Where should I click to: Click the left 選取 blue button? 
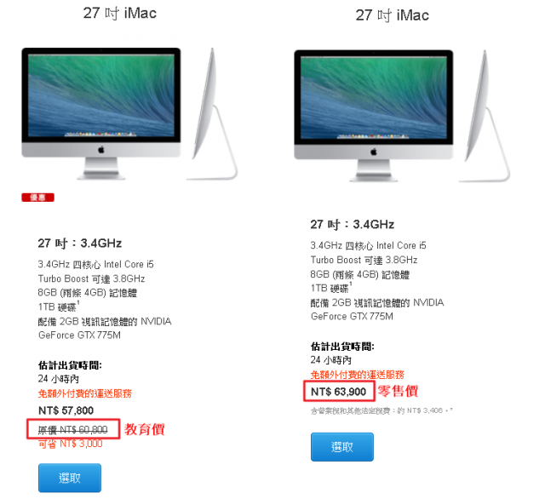(x=70, y=478)
